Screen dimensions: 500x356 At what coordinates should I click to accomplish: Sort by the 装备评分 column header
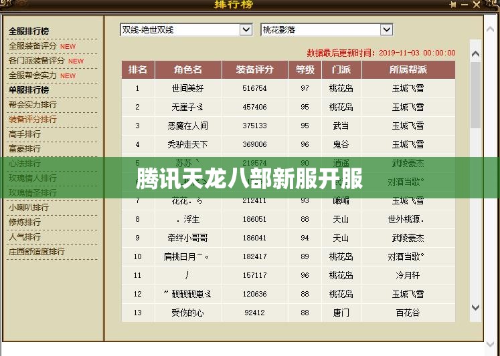click(x=254, y=70)
